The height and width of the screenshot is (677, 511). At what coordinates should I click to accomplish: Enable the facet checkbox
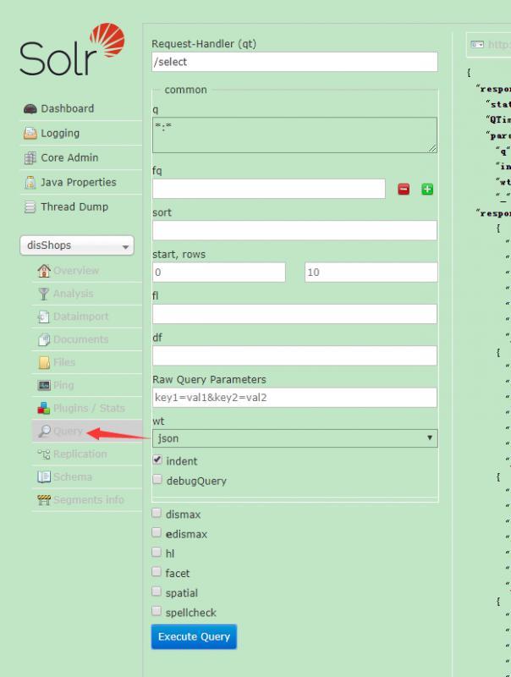157,572
